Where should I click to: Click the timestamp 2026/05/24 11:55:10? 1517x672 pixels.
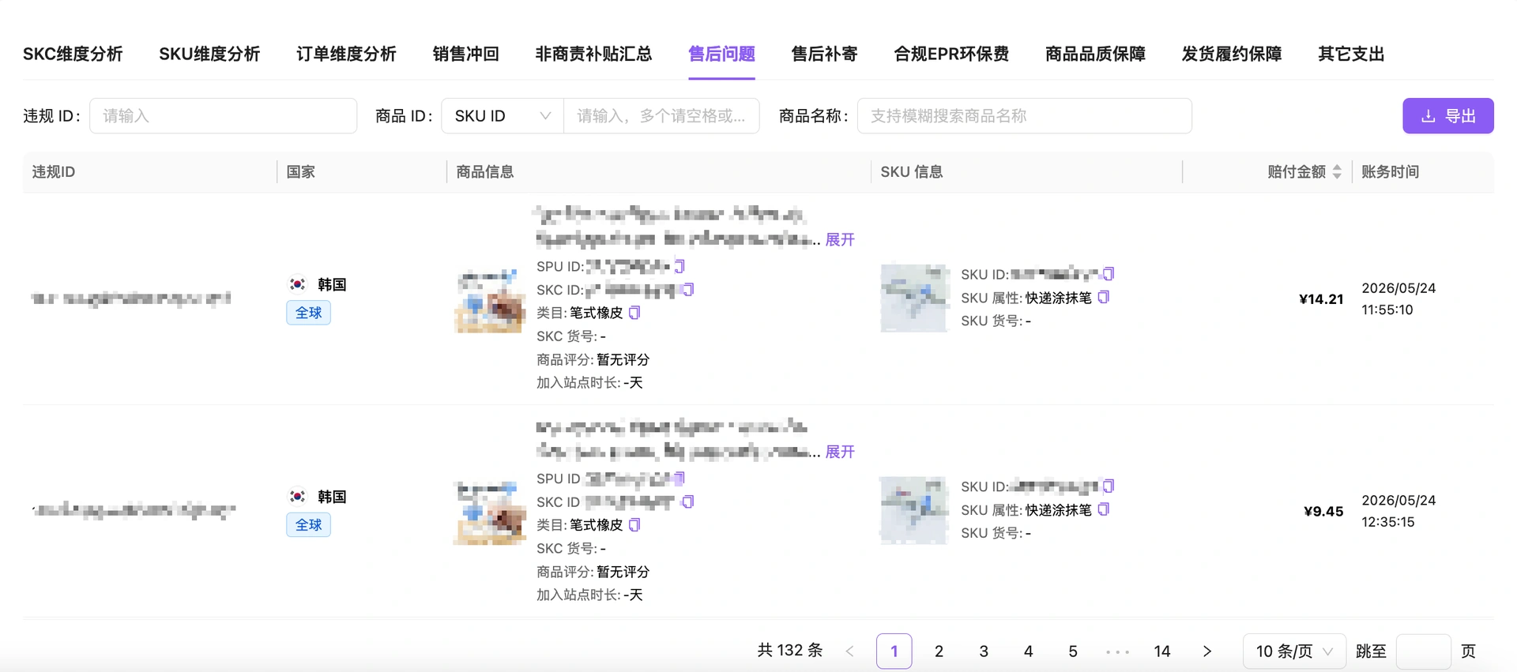coord(1398,299)
